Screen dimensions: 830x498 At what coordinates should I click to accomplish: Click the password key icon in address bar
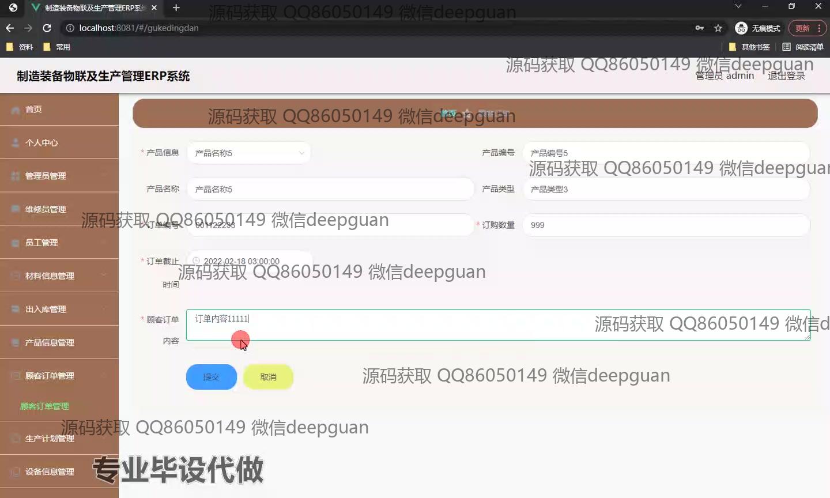click(x=699, y=28)
